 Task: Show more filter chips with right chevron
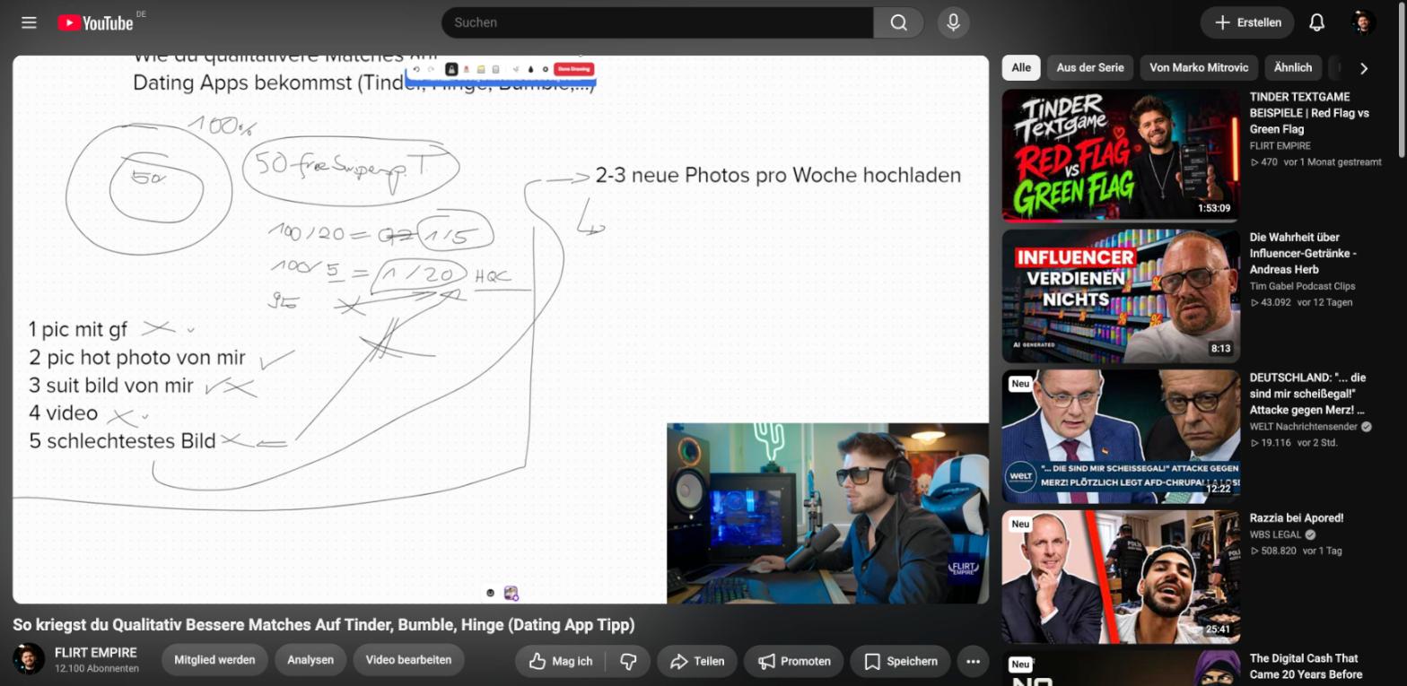[x=1364, y=68]
